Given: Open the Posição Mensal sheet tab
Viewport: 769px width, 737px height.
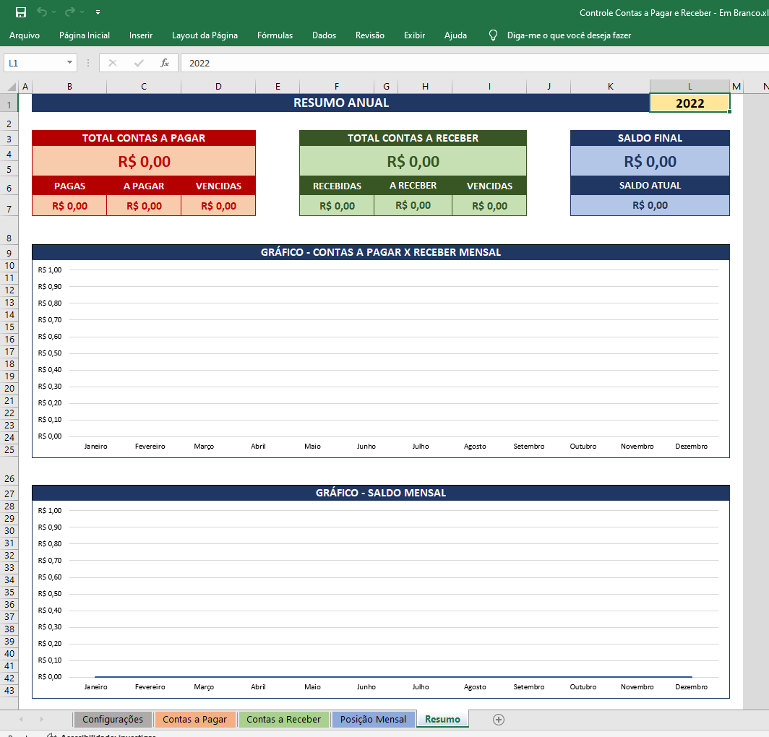Looking at the screenshot, I should (373, 720).
